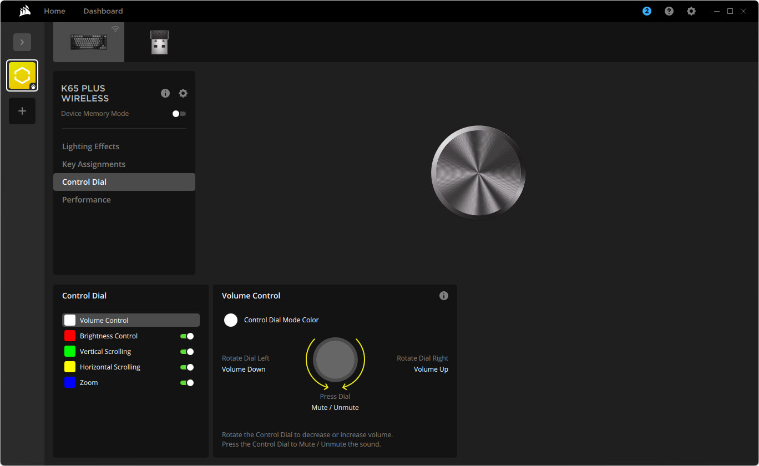
Task: Click blue Zoom color swatch
Action: (x=70, y=382)
